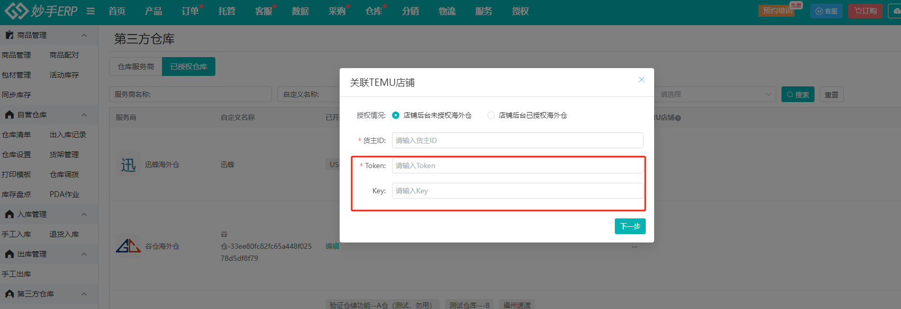Open 数据 menu in top navigation
901x309 pixels.
(x=300, y=11)
